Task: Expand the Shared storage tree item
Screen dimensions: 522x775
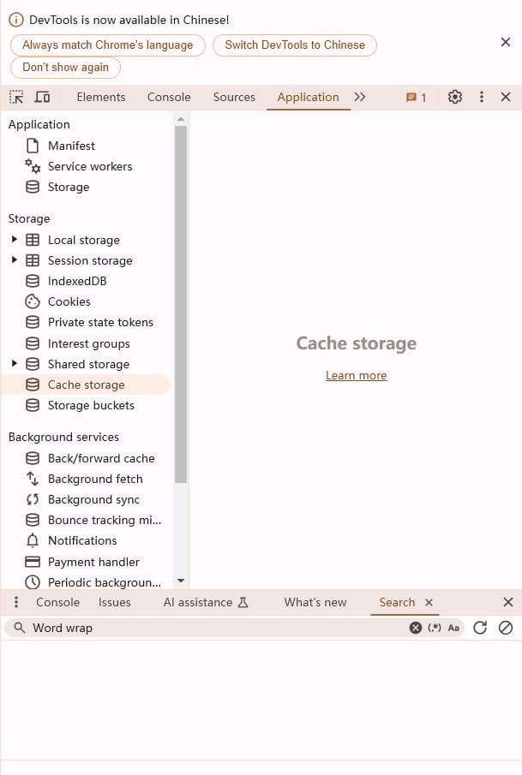Action: coord(15,364)
